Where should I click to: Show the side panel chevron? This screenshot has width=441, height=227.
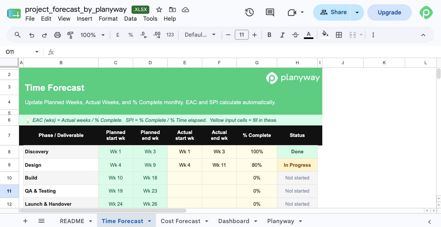[x=429, y=222]
